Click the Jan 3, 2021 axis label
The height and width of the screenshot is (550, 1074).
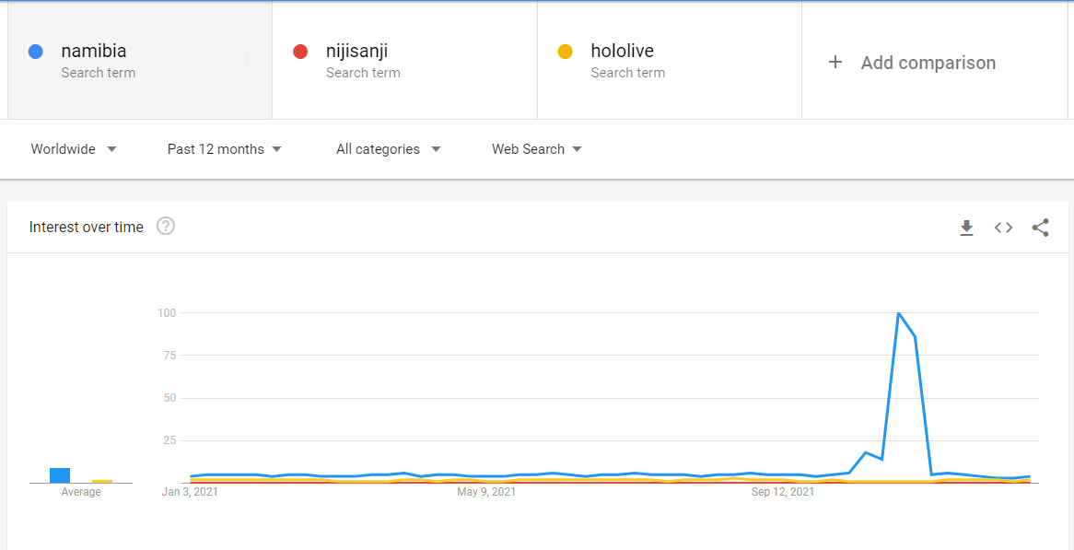(x=191, y=492)
